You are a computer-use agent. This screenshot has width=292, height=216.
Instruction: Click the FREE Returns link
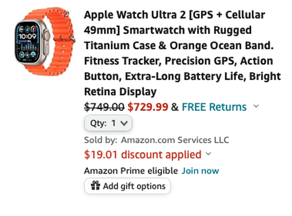pos(214,107)
